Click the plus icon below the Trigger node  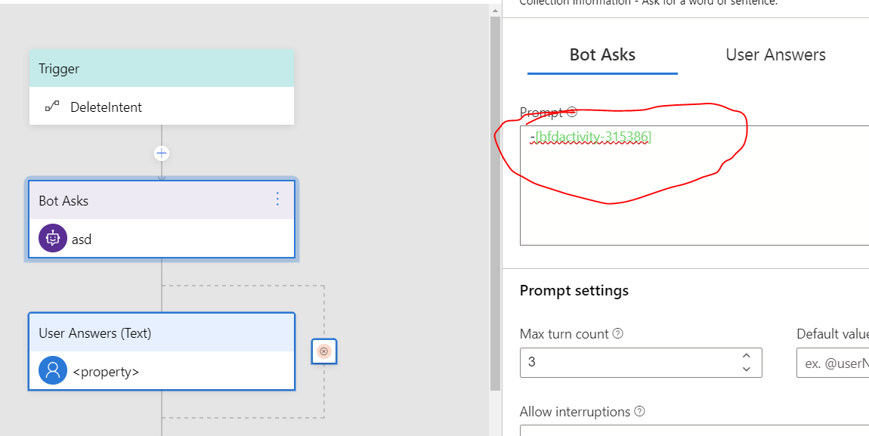click(161, 153)
